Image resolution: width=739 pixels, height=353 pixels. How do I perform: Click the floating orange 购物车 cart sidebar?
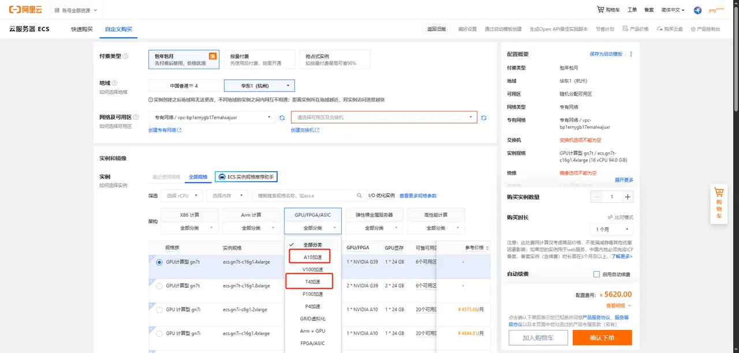(x=719, y=204)
